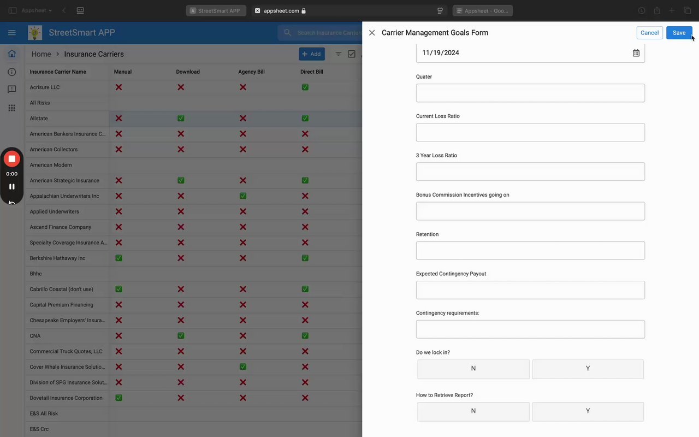This screenshot has width=699, height=437.
Task: Stop the screen recording
Action: 12,159
